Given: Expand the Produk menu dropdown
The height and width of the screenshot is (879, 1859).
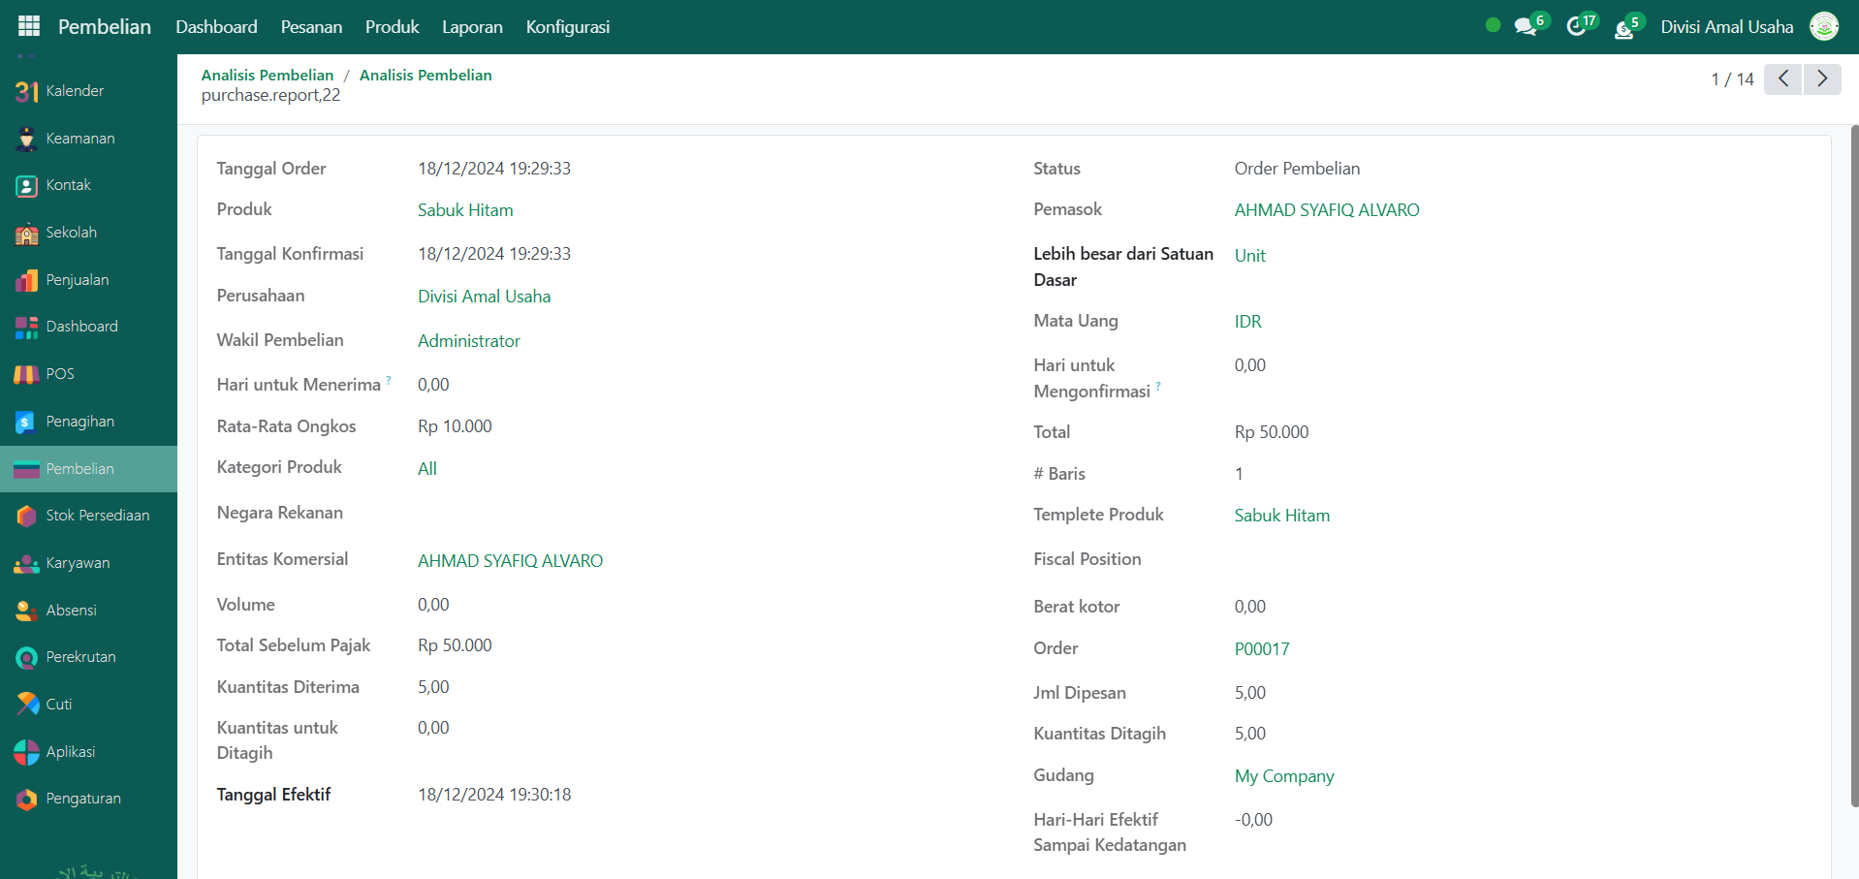Looking at the screenshot, I should point(392,27).
